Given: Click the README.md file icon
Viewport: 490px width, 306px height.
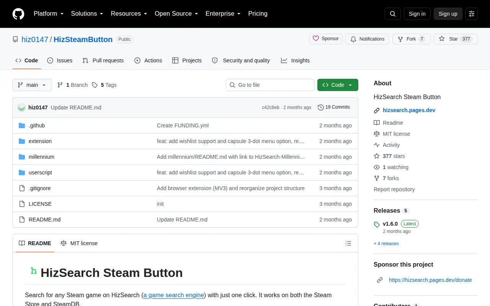Looking at the screenshot, I should click(x=22, y=220).
